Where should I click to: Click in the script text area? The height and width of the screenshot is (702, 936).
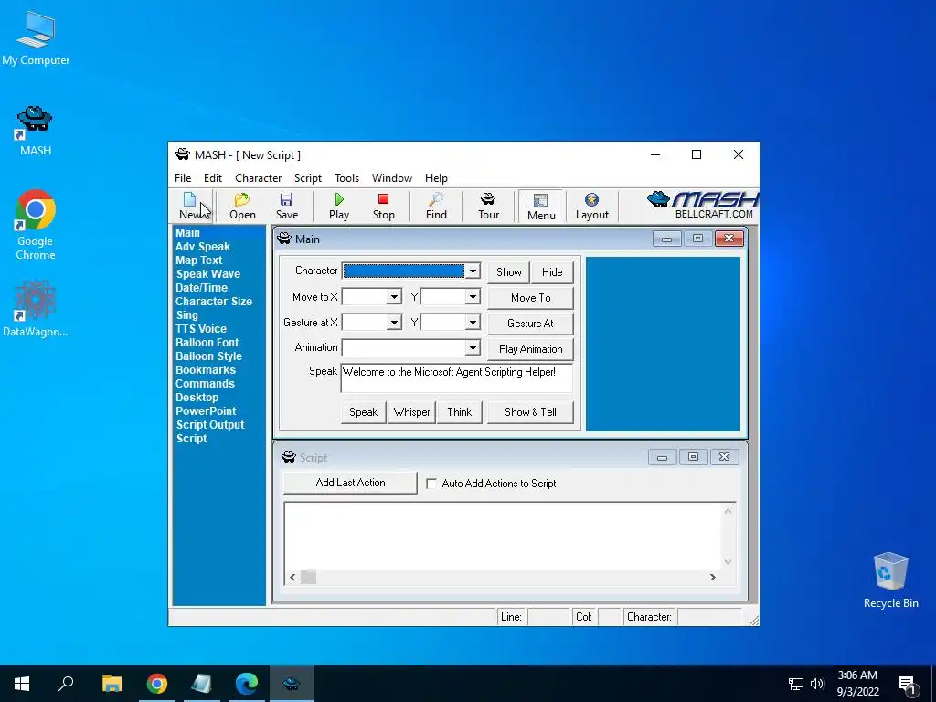pos(503,536)
